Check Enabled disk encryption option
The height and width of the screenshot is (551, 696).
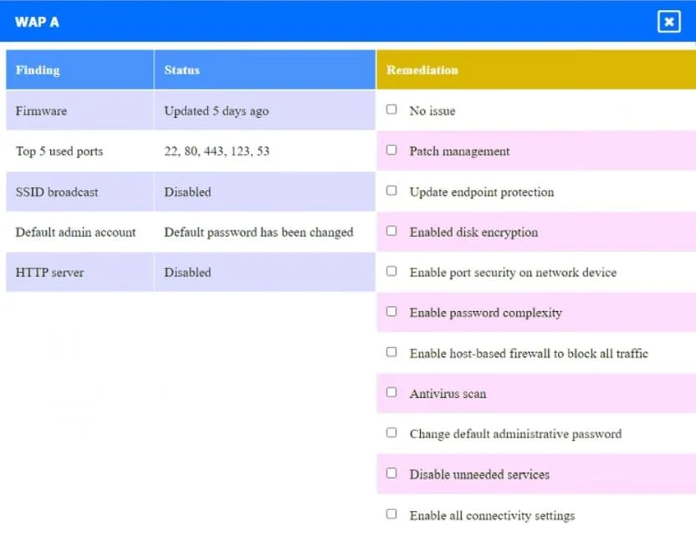391,231
